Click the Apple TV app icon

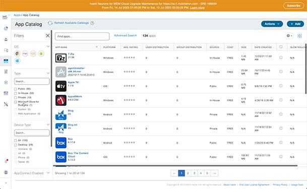[61, 86]
